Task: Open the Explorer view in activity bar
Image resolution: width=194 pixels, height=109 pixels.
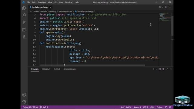Action: (x=24, y=8)
